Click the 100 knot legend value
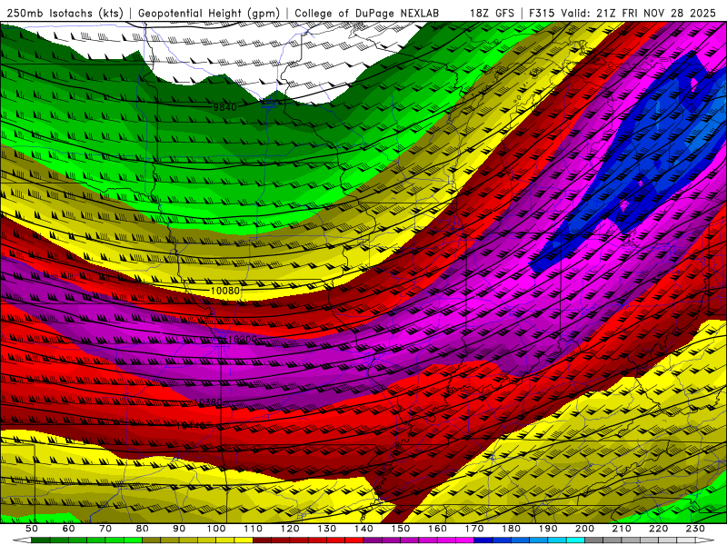The height and width of the screenshot is (545, 727). click(x=216, y=529)
